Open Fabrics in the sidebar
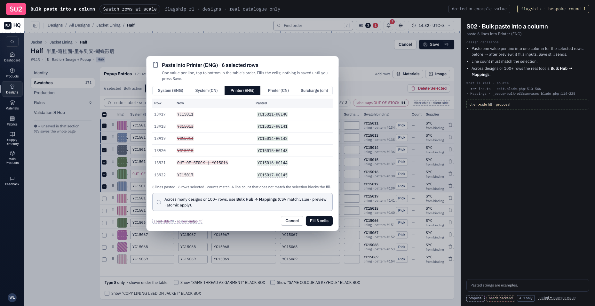Viewport: 595px width, 306px height. coord(12,121)
